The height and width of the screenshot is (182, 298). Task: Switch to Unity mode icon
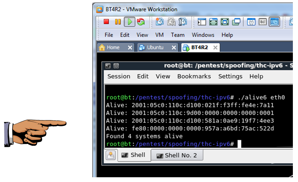[225, 22]
